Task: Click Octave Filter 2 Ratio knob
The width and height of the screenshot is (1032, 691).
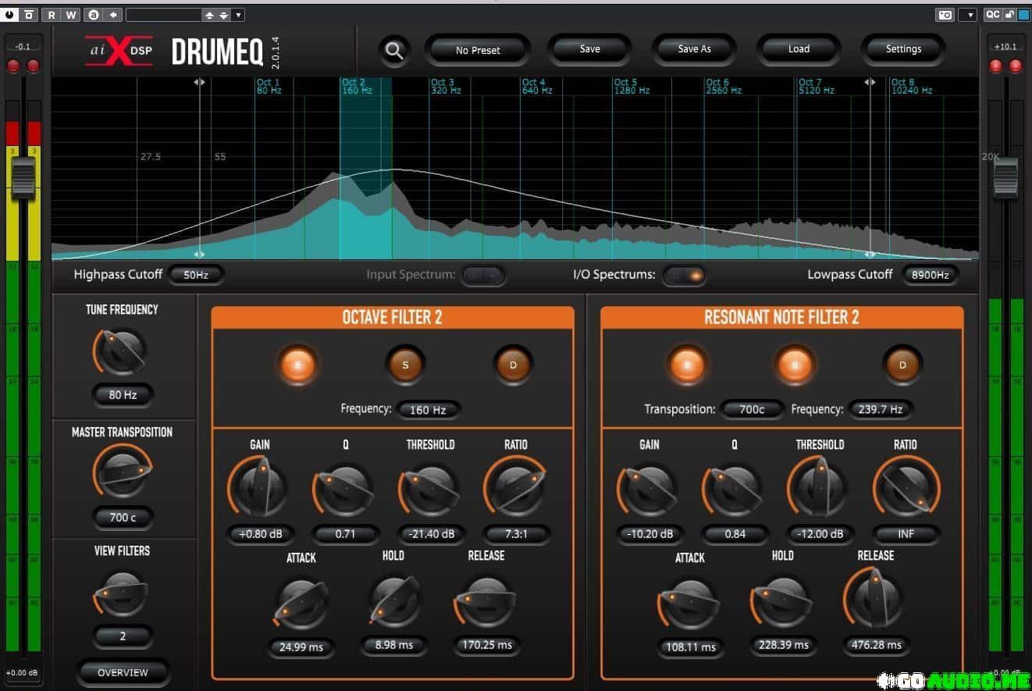Action: pos(515,488)
